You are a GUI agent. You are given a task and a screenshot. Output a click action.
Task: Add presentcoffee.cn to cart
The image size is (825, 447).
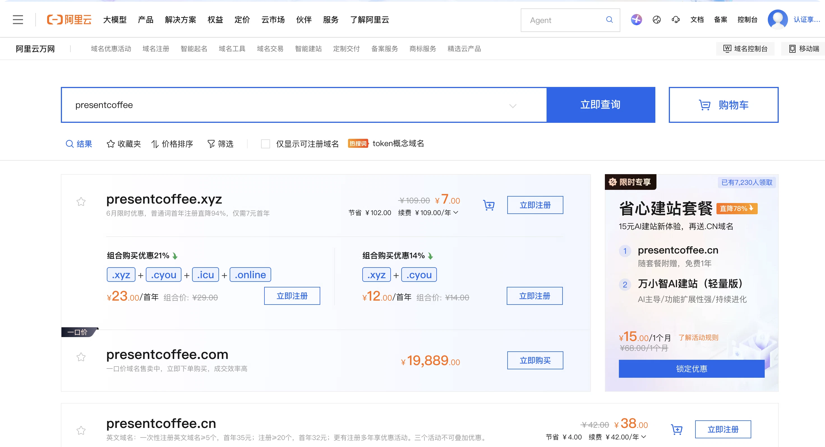(677, 430)
